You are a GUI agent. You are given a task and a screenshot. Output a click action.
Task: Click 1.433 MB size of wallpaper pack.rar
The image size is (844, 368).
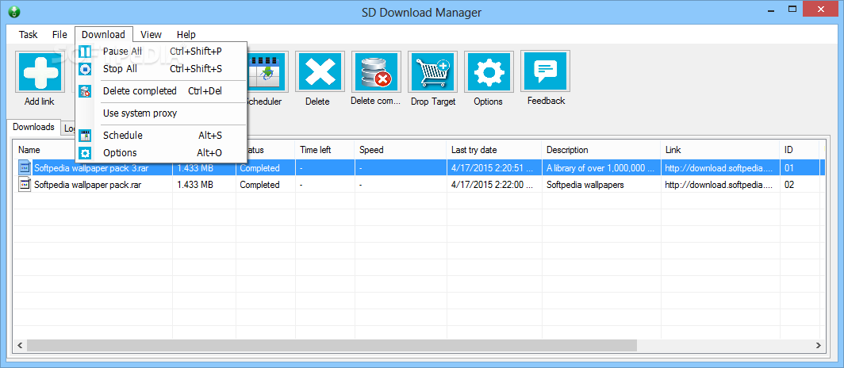coord(195,185)
